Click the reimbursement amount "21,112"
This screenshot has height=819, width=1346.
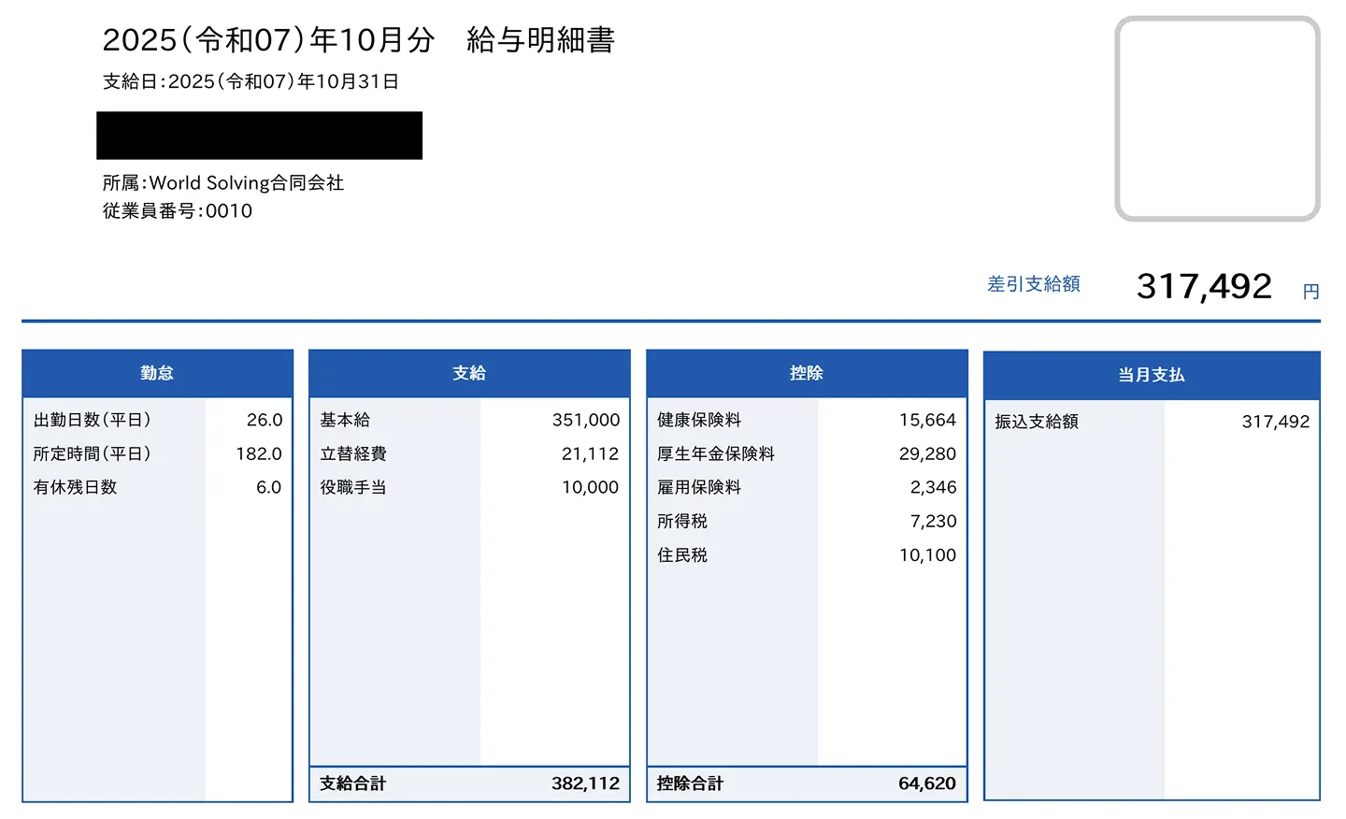click(591, 453)
